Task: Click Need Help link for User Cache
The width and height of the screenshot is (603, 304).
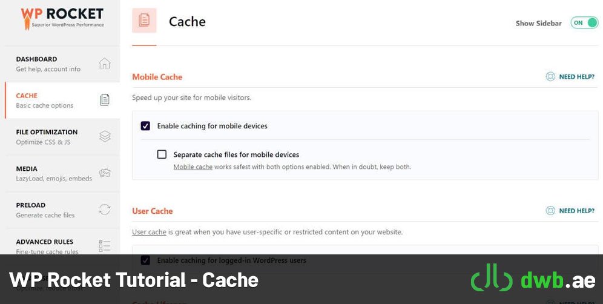Action: pyautogui.click(x=576, y=211)
